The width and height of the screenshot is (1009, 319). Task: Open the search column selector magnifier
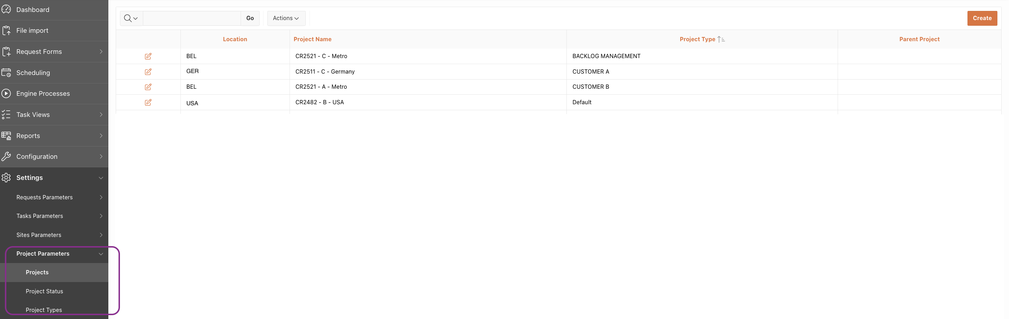point(131,18)
